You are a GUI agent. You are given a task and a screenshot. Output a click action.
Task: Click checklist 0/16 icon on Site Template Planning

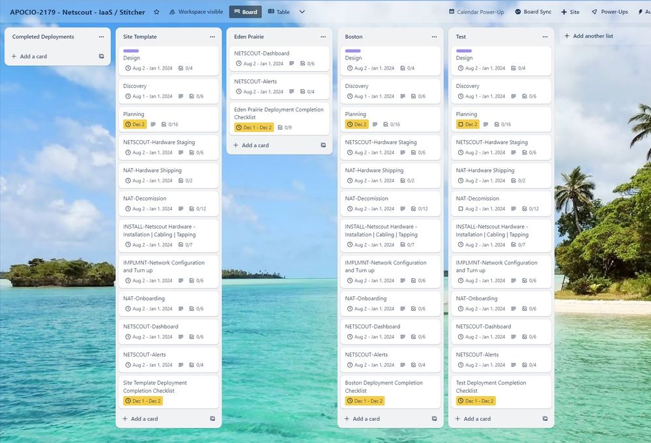164,124
